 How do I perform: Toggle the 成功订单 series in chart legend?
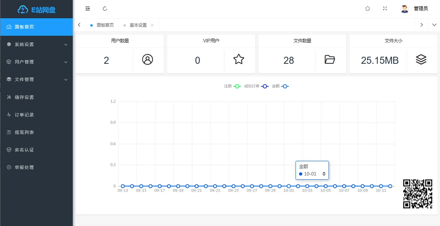256,86
